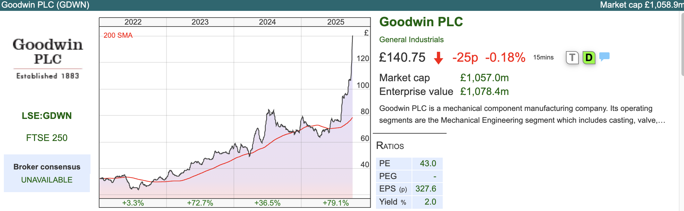
Task: Click the PE ratio value 43.0
Action: click(428, 164)
